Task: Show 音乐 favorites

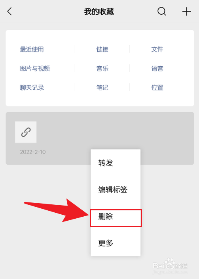Action: point(102,68)
